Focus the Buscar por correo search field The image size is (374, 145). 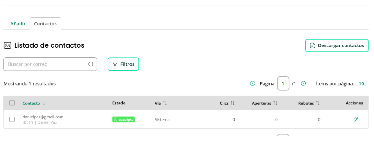pos(50,64)
